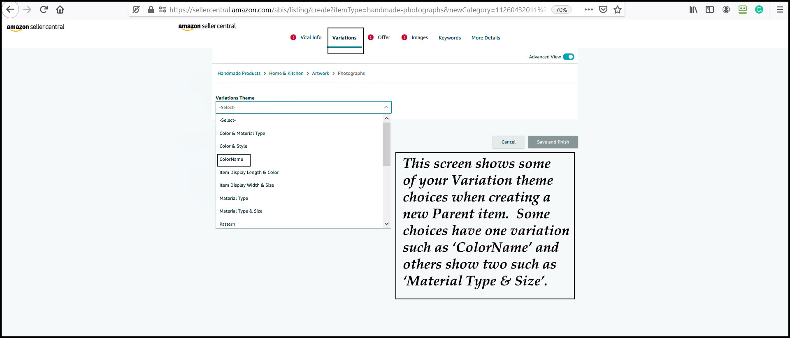Open the Keywords tab
790x338 pixels.
coord(449,38)
